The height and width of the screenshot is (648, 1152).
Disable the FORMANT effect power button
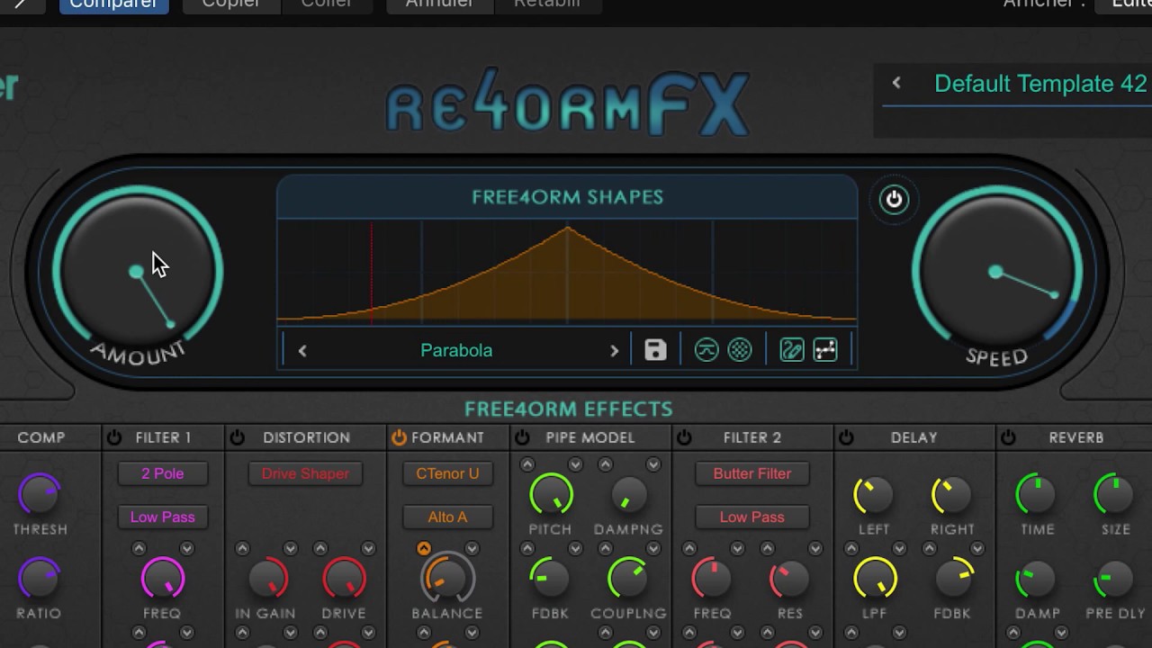click(399, 437)
